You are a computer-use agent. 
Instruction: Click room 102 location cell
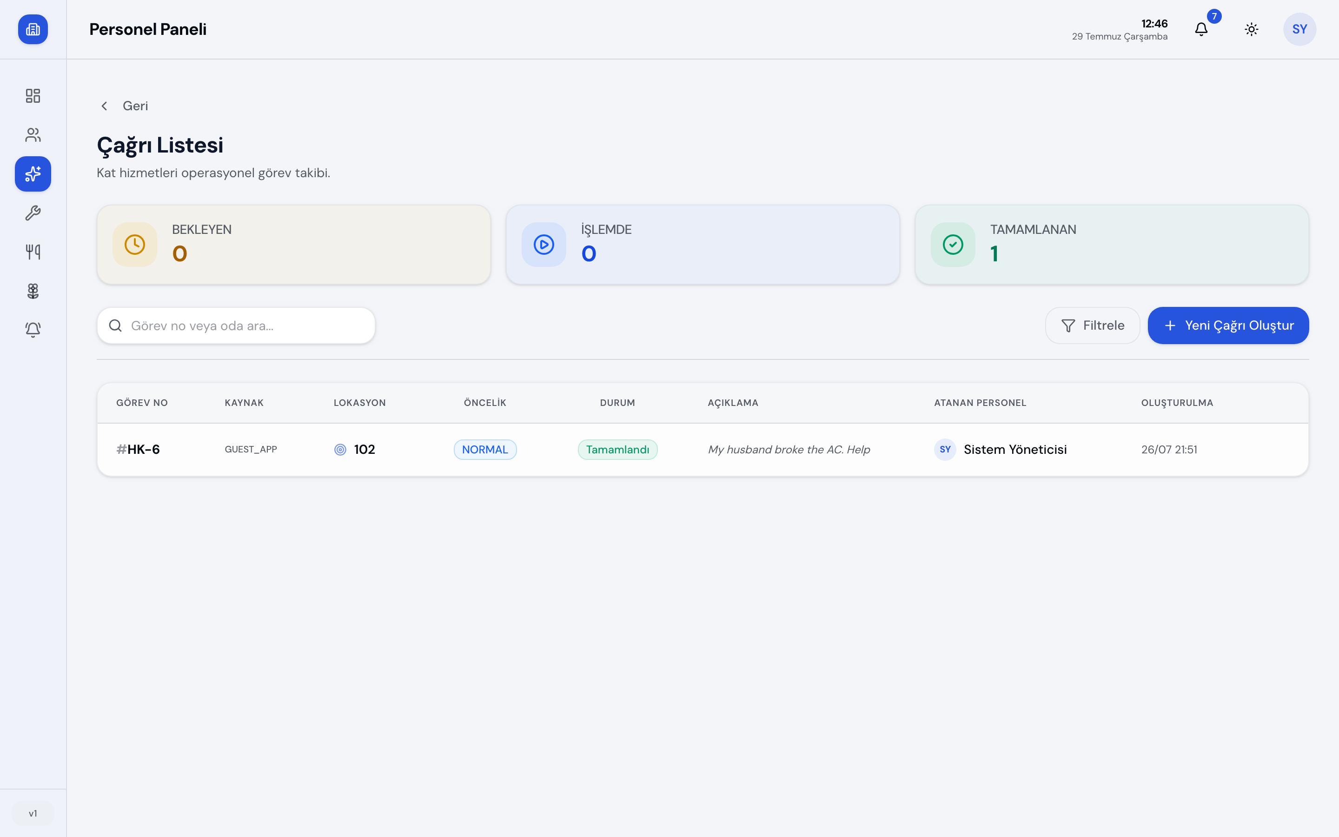tap(364, 450)
